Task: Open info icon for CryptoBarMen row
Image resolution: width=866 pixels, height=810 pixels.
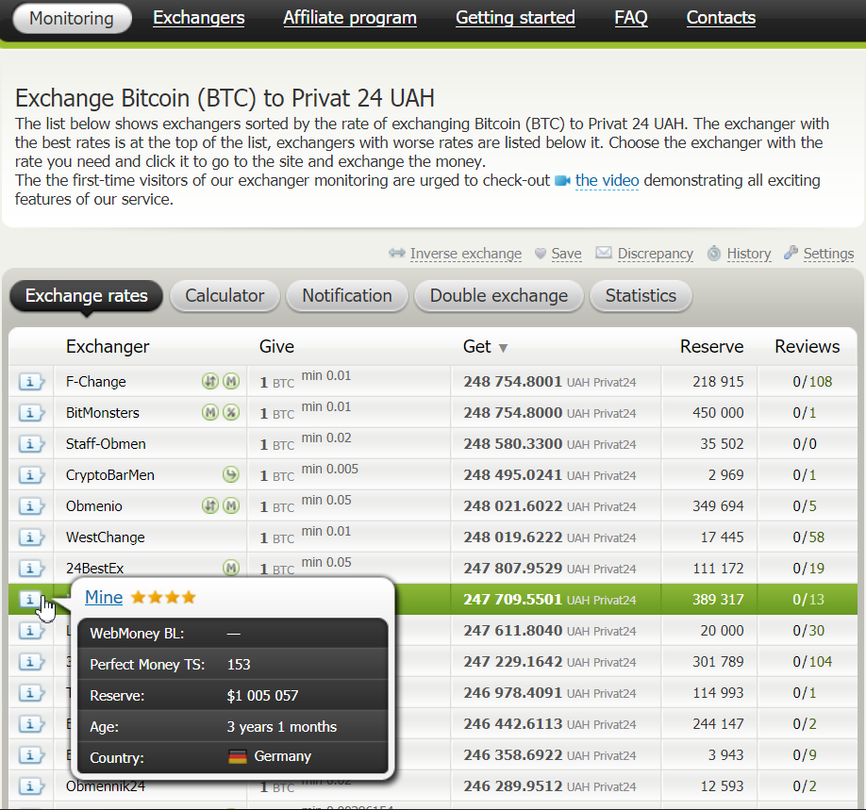Action: [x=30, y=475]
